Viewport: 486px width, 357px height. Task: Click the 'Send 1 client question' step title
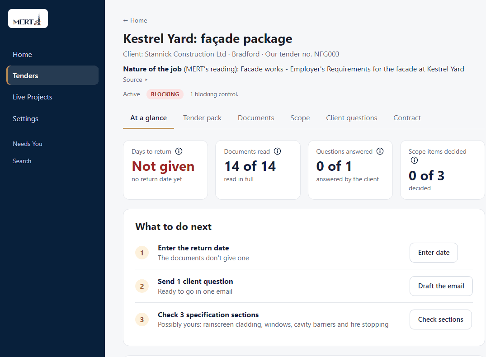coord(195,282)
